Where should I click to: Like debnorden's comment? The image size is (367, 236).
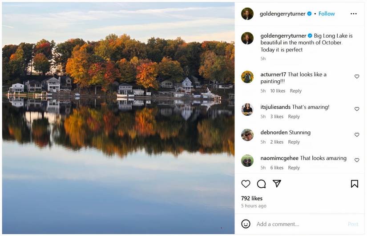point(357,135)
